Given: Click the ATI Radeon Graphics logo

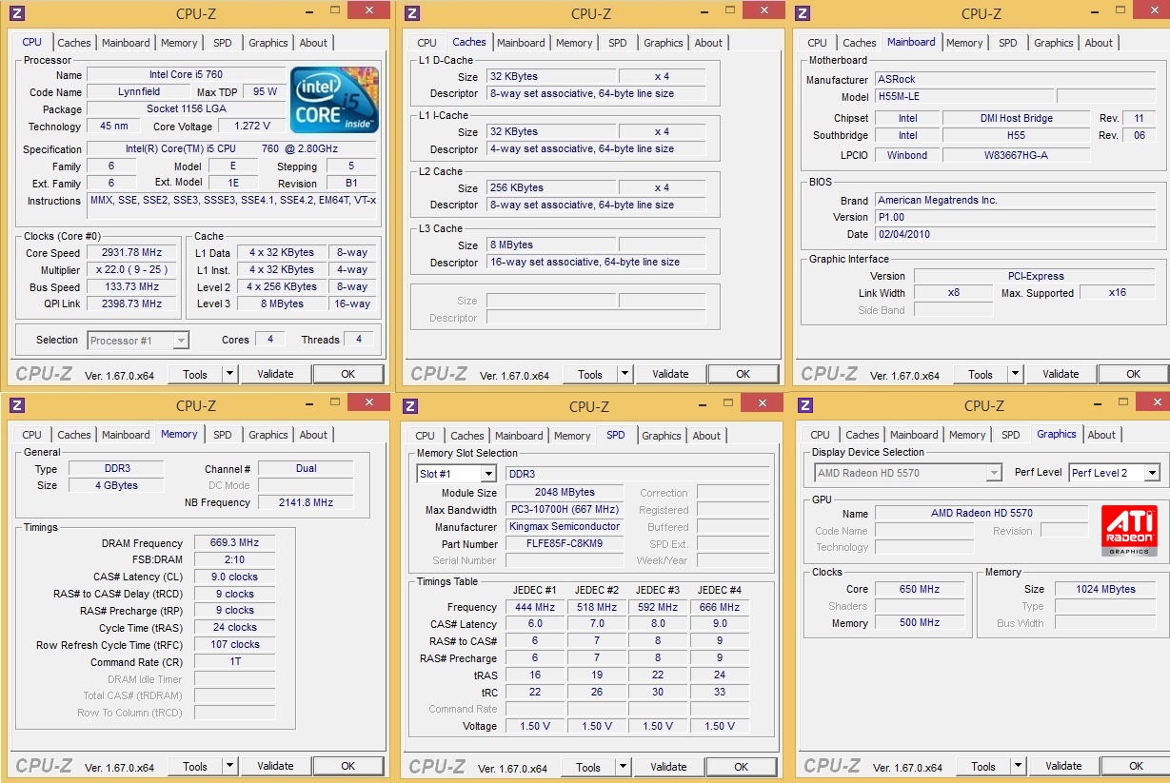Looking at the screenshot, I should (x=1129, y=530).
